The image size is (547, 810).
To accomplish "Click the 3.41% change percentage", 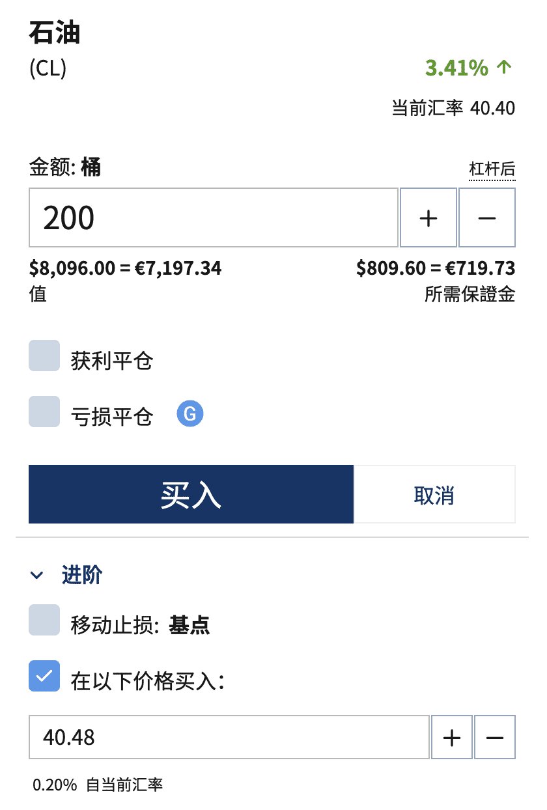I will click(456, 68).
